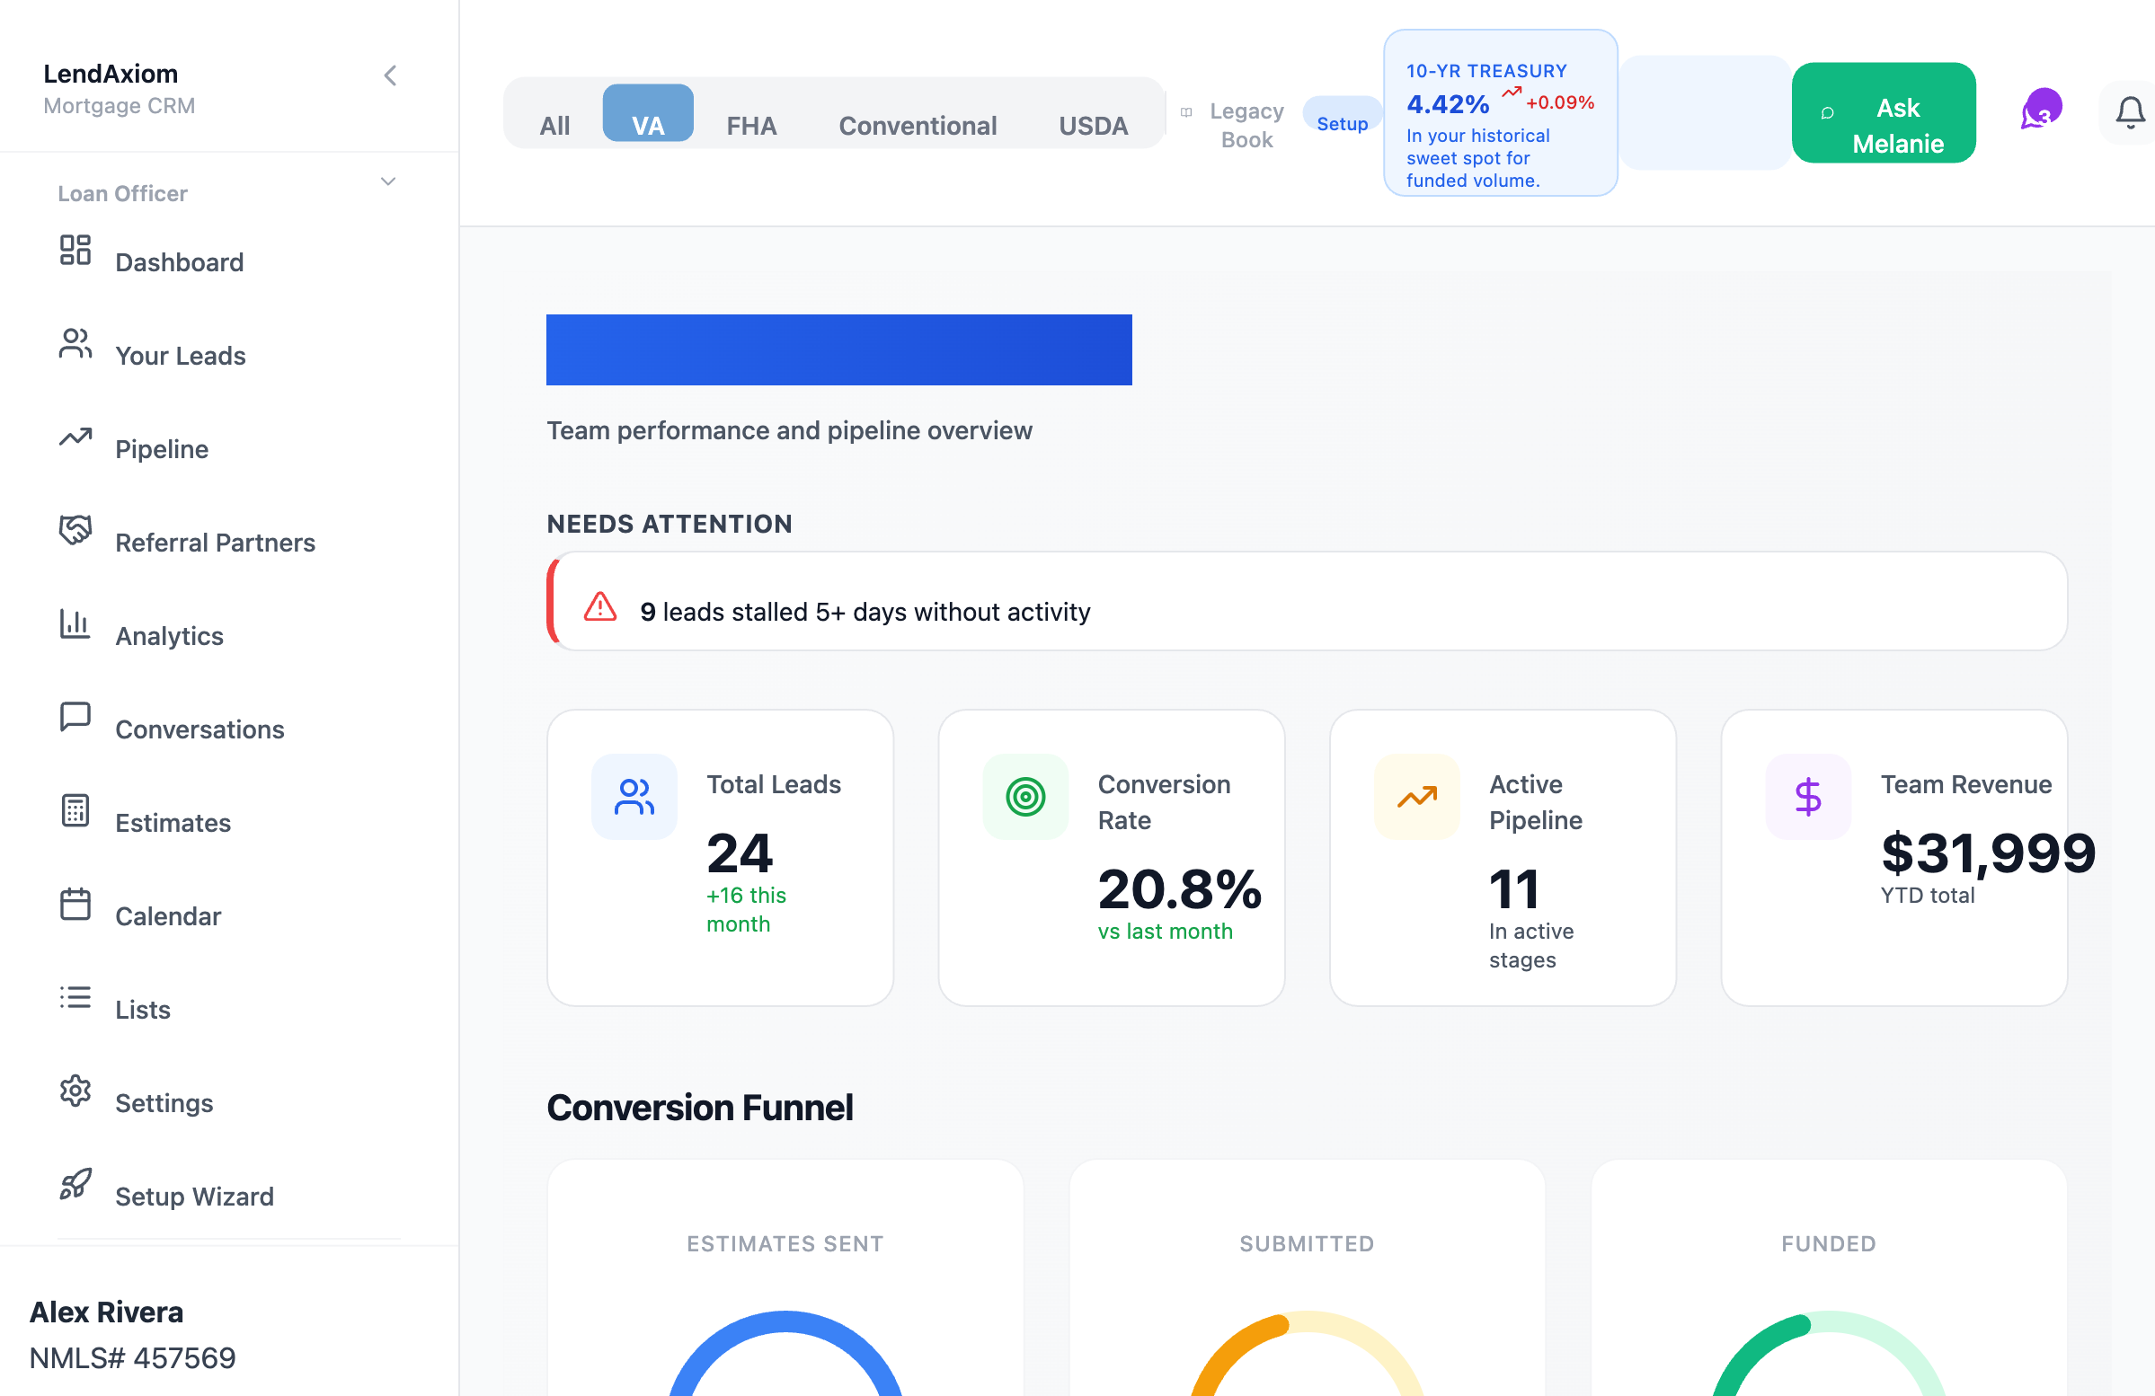
Task: Click the Active Pipeline trend icon
Action: (1416, 796)
